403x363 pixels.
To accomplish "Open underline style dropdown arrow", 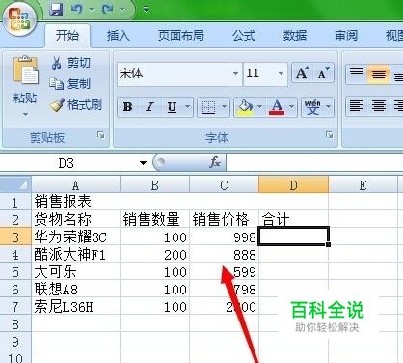I will pyautogui.click(x=188, y=107).
